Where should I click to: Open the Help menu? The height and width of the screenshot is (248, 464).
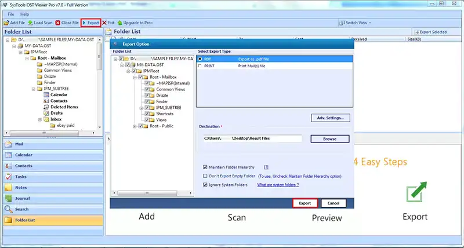pyautogui.click(x=24, y=14)
